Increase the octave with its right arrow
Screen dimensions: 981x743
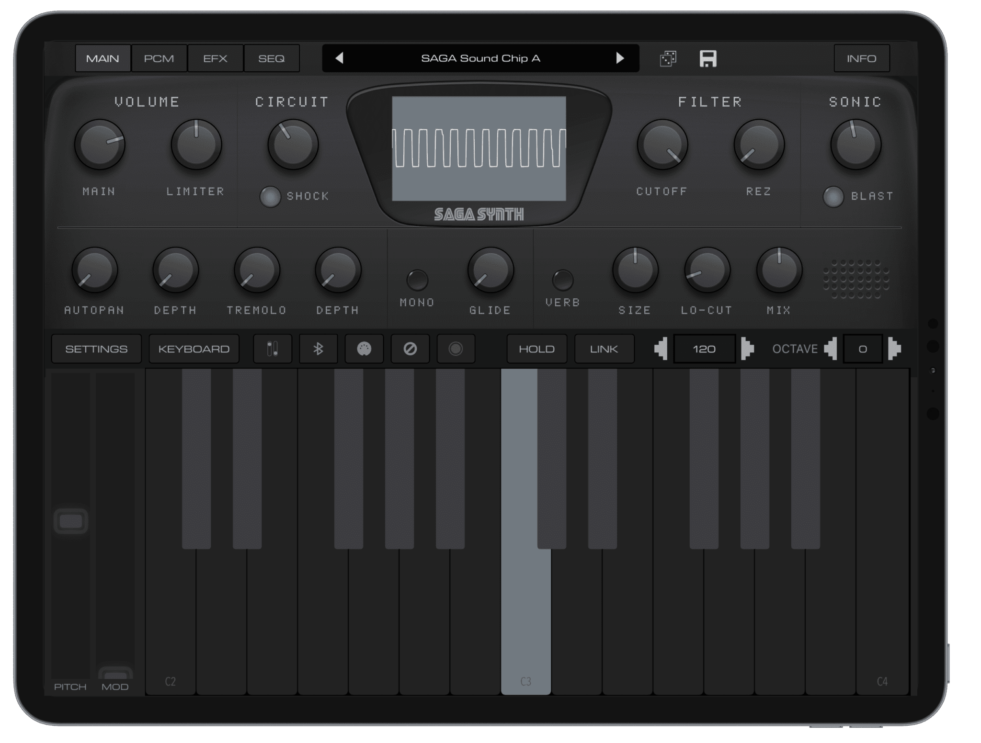tap(894, 349)
